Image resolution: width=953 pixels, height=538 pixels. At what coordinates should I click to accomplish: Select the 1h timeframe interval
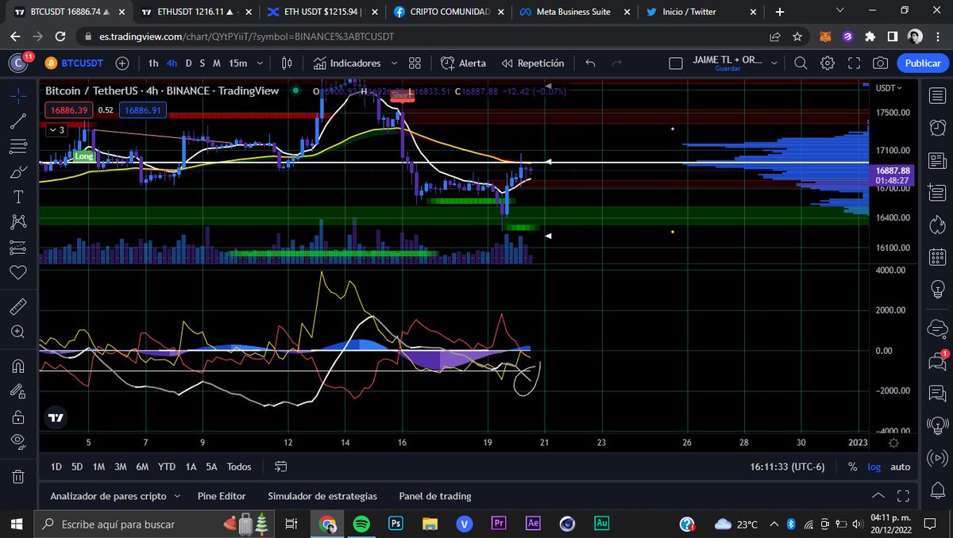click(x=153, y=63)
